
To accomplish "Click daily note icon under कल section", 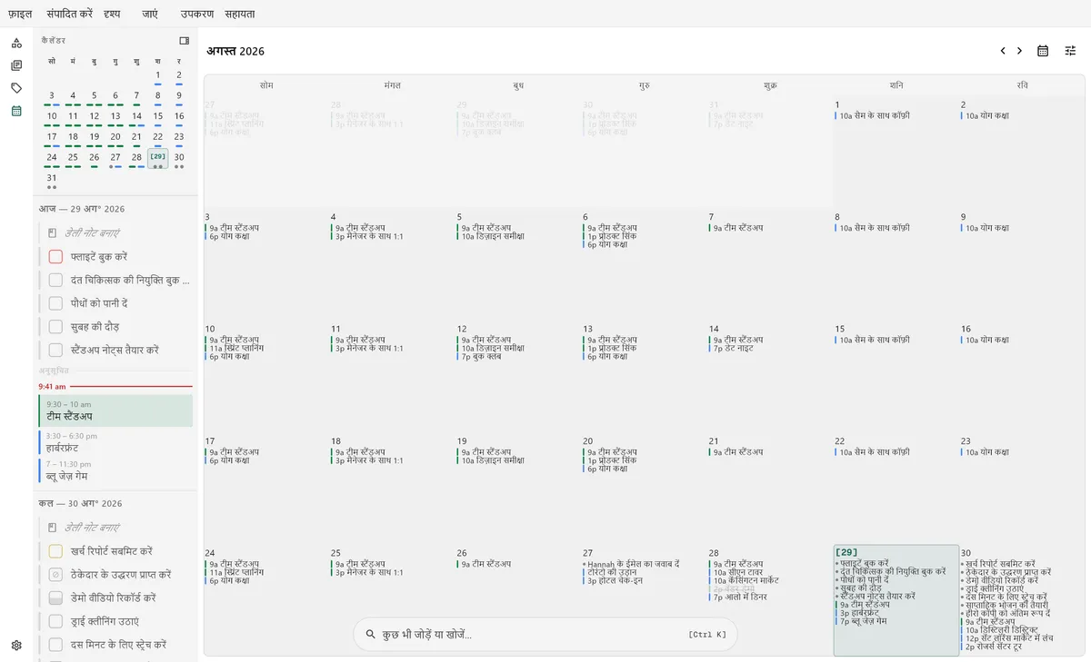I will tap(53, 528).
